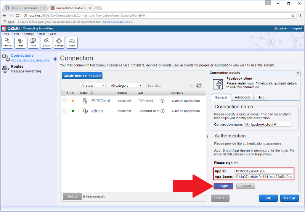Image resolution: width=305 pixels, height=212 pixels.
Task: Open the All category filter dropdown
Action: [x=125, y=86]
